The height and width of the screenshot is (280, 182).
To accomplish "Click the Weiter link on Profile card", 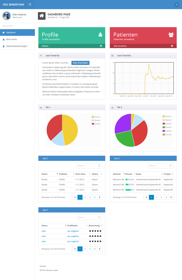I will 45,46.
